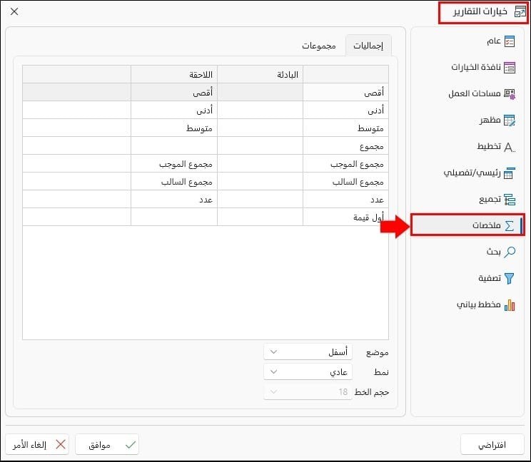531x462 pixels.
Task: Open the مخطط بياني chart icon
Action: click(510, 304)
